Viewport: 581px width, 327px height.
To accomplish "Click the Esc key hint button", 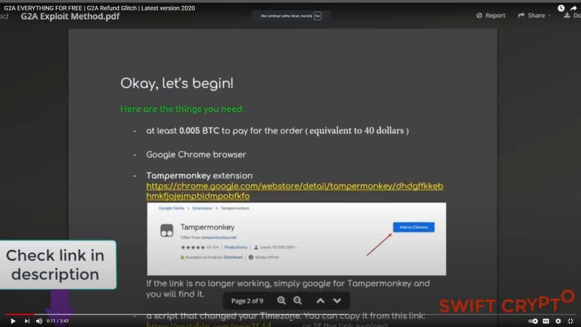I will [x=317, y=16].
